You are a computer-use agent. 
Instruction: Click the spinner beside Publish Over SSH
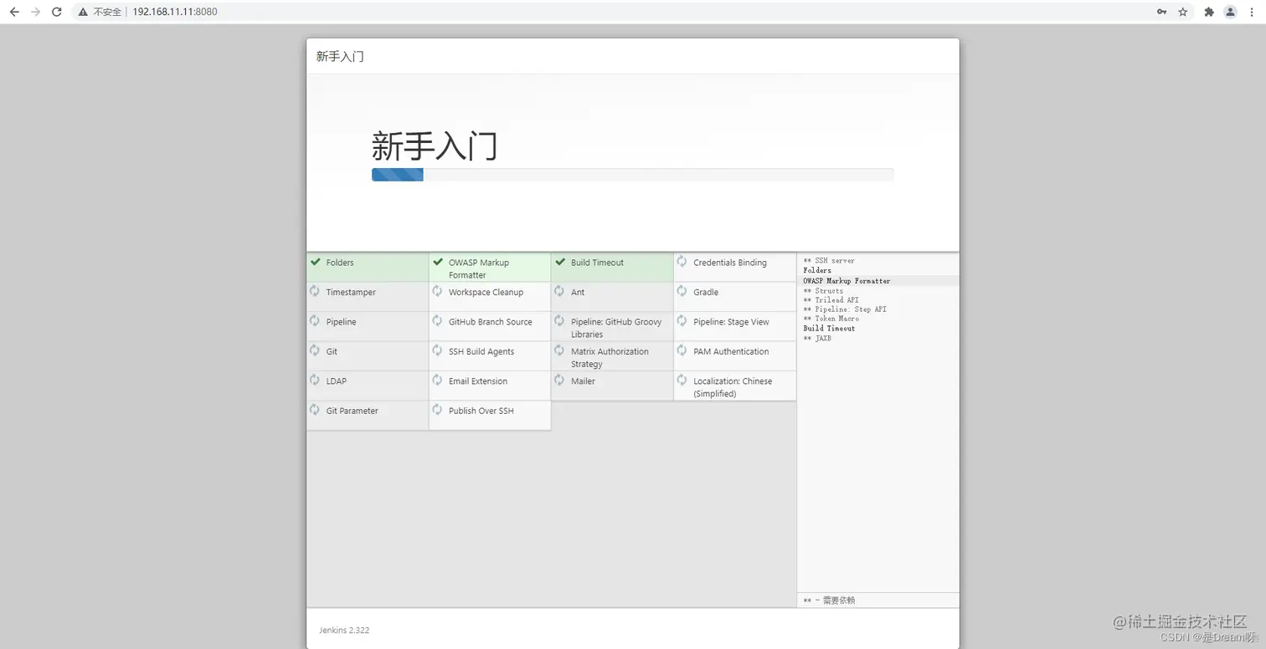437,410
